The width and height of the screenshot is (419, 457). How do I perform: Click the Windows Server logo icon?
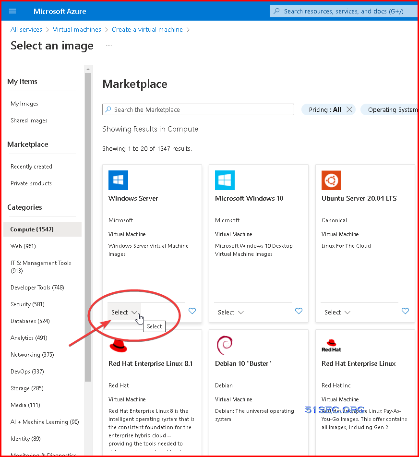click(x=118, y=180)
